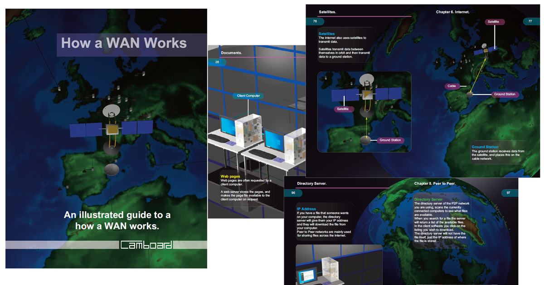Click the "Chapter 6. Internet." header
Screen dimensions: 544x285
pos(452,12)
